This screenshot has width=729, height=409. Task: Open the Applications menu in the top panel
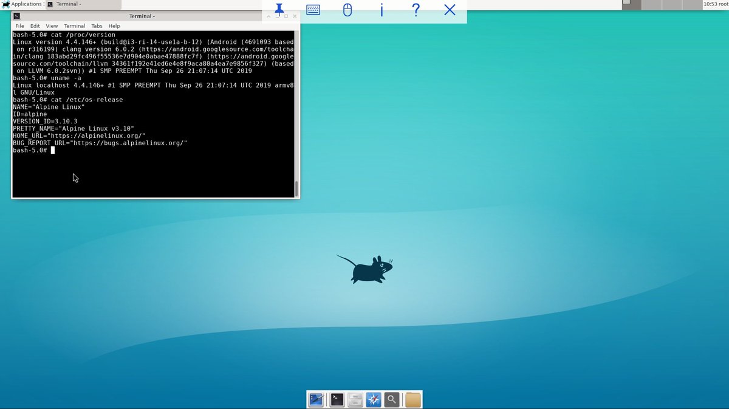pyautogui.click(x=26, y=4)
